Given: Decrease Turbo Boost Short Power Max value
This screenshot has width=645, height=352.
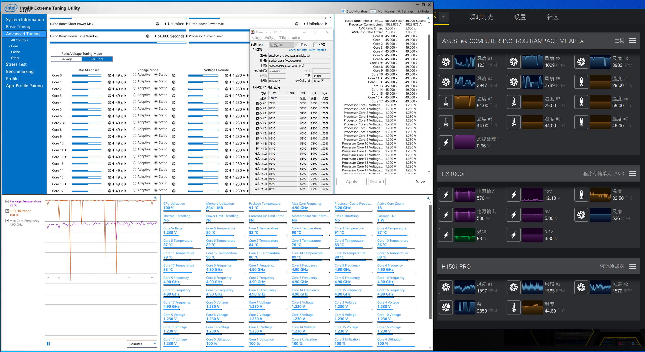Looking at the screenshot, I should coord(165,24).
